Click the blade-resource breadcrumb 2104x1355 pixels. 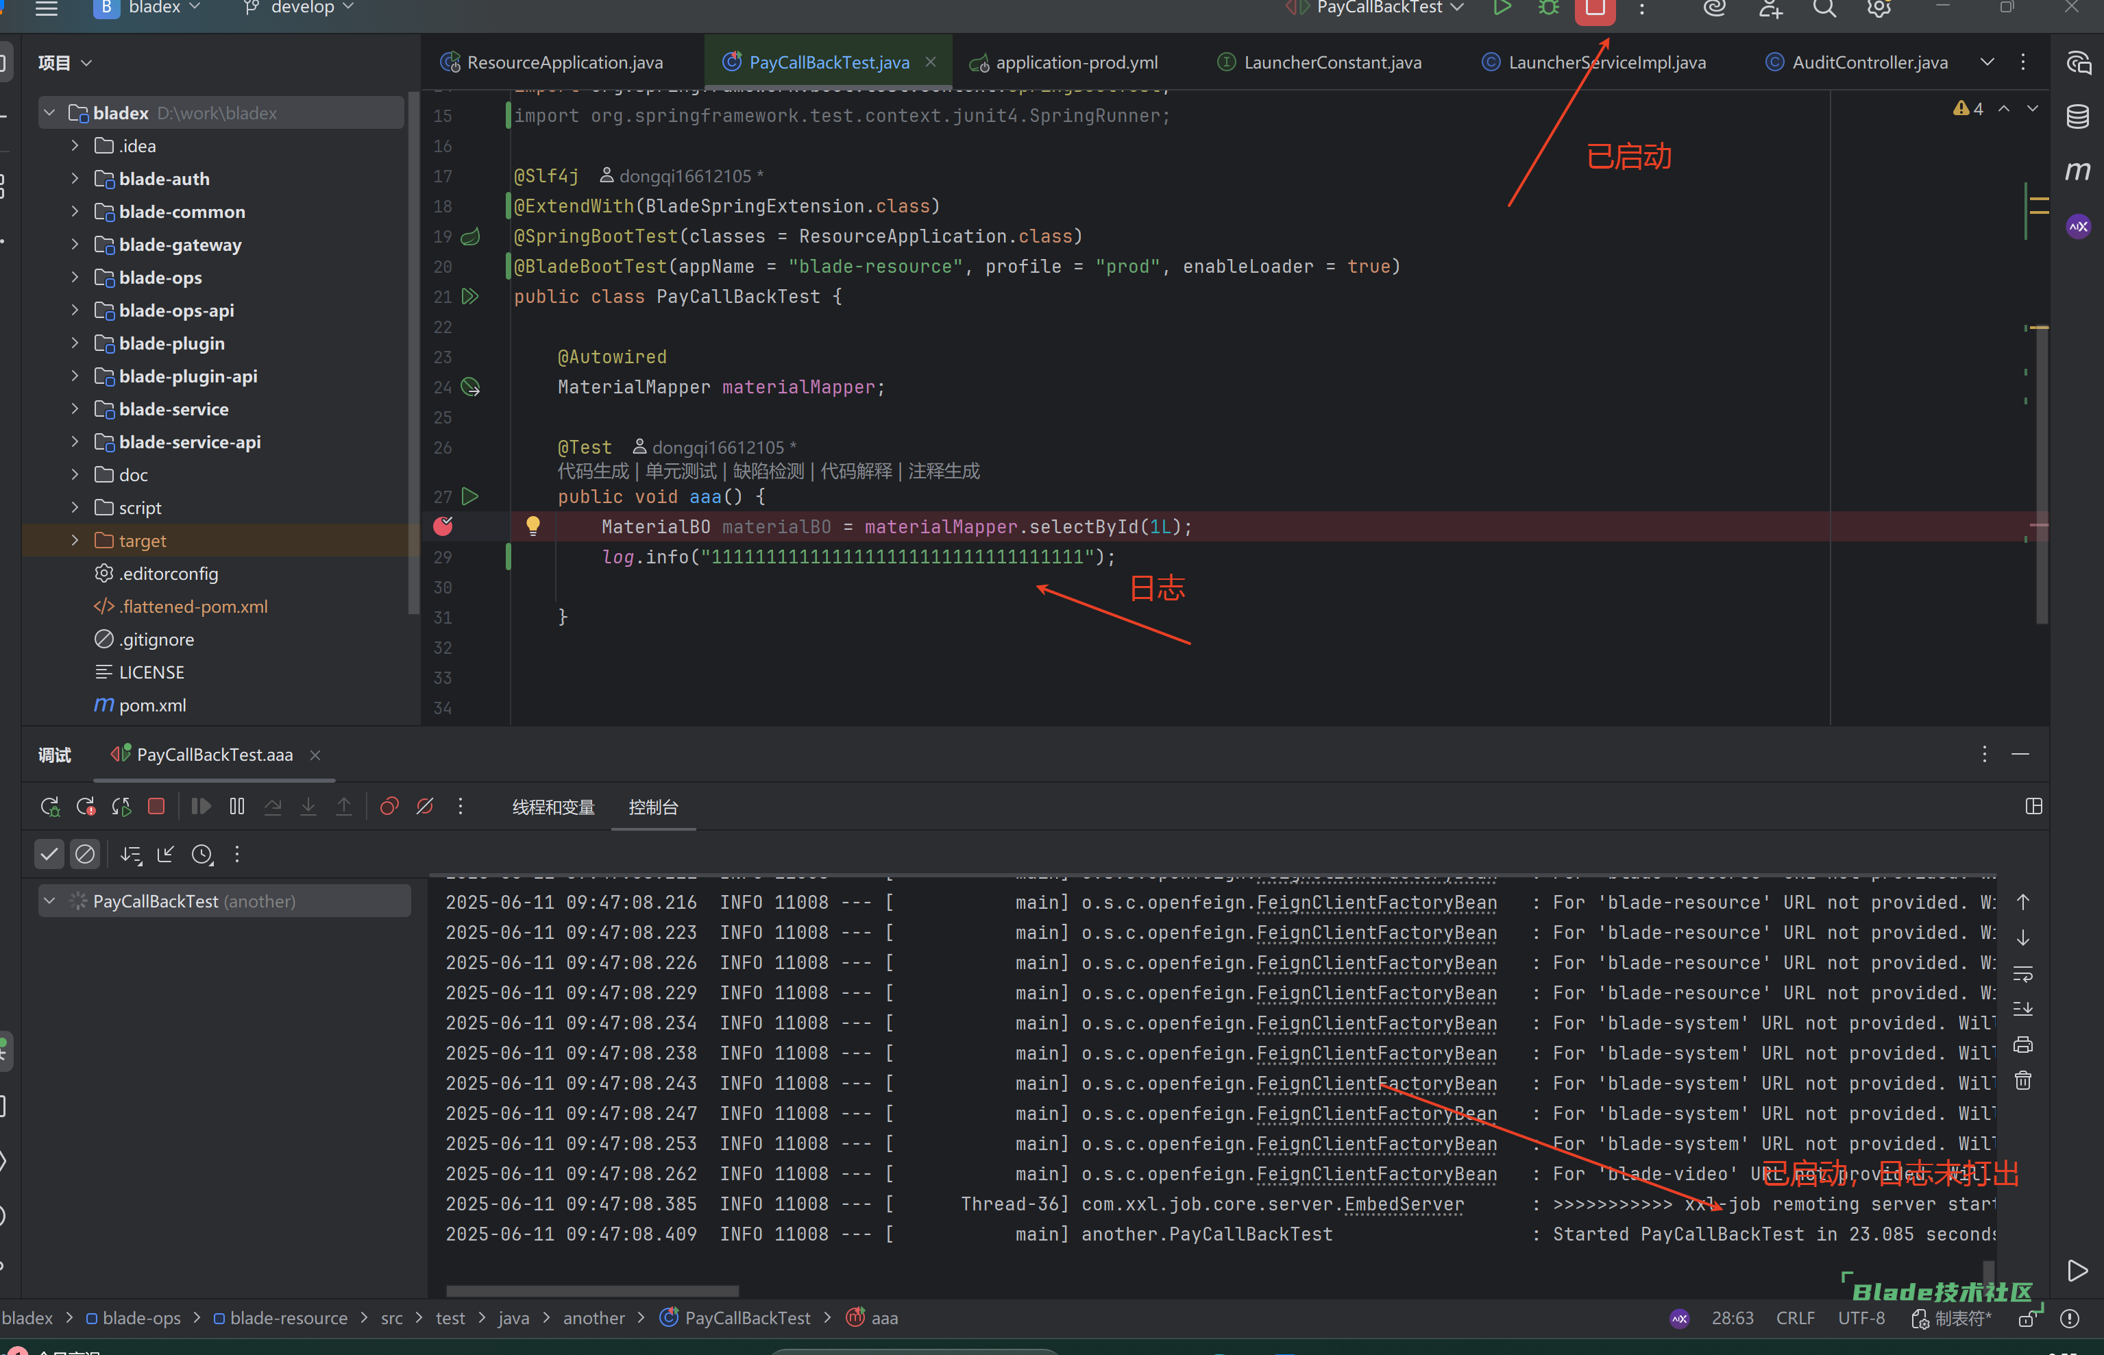(280, 1318)
